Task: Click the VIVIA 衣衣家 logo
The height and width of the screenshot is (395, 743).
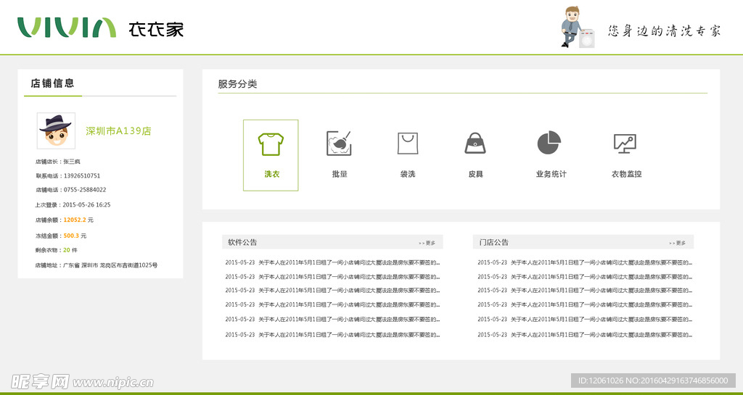Action: (x=100, y=28)
